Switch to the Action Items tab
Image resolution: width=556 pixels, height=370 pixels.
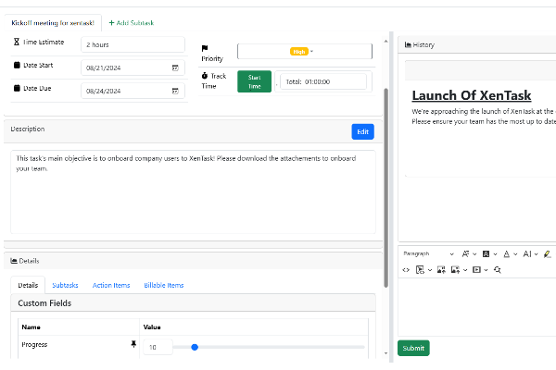[111, 285]
